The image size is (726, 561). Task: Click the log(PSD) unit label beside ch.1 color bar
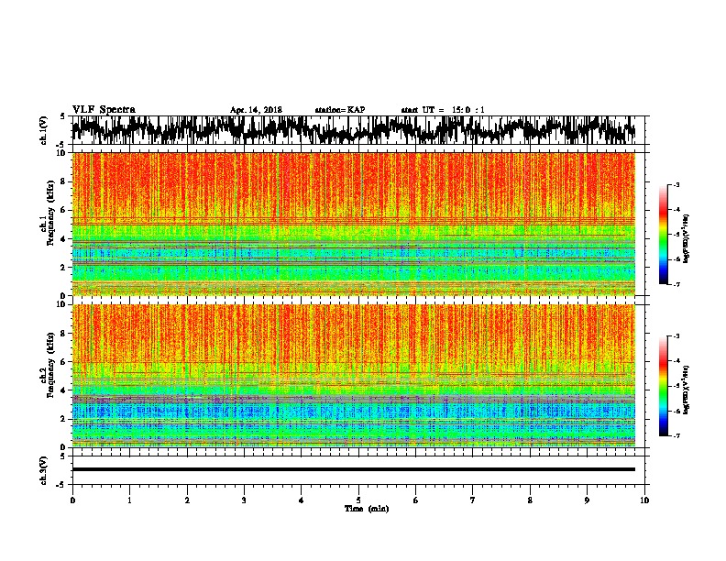coord(687,239)
